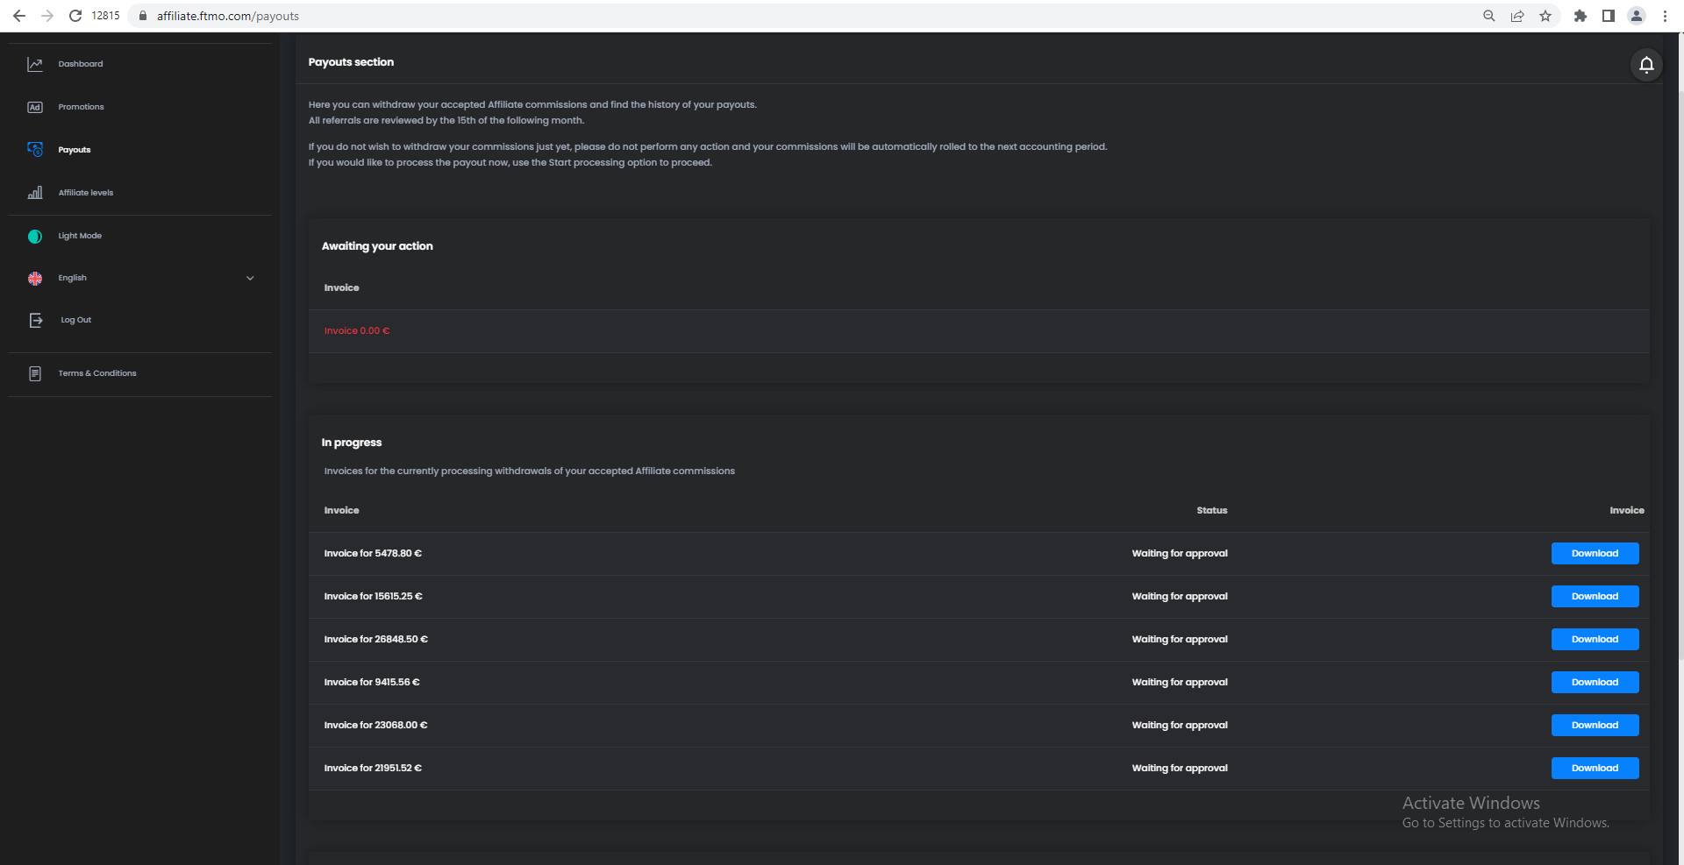The image size is (1684, 865).
Task: Reload the page with refresh button
Action: tap(75, 16)
